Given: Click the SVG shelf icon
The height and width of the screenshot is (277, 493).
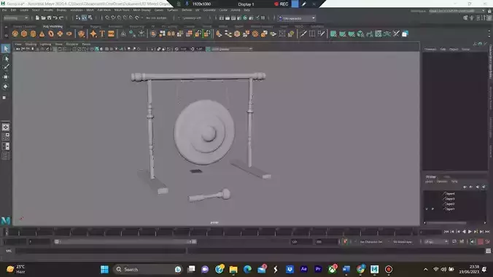Looking at the screenshot, I should pos(111,34).
